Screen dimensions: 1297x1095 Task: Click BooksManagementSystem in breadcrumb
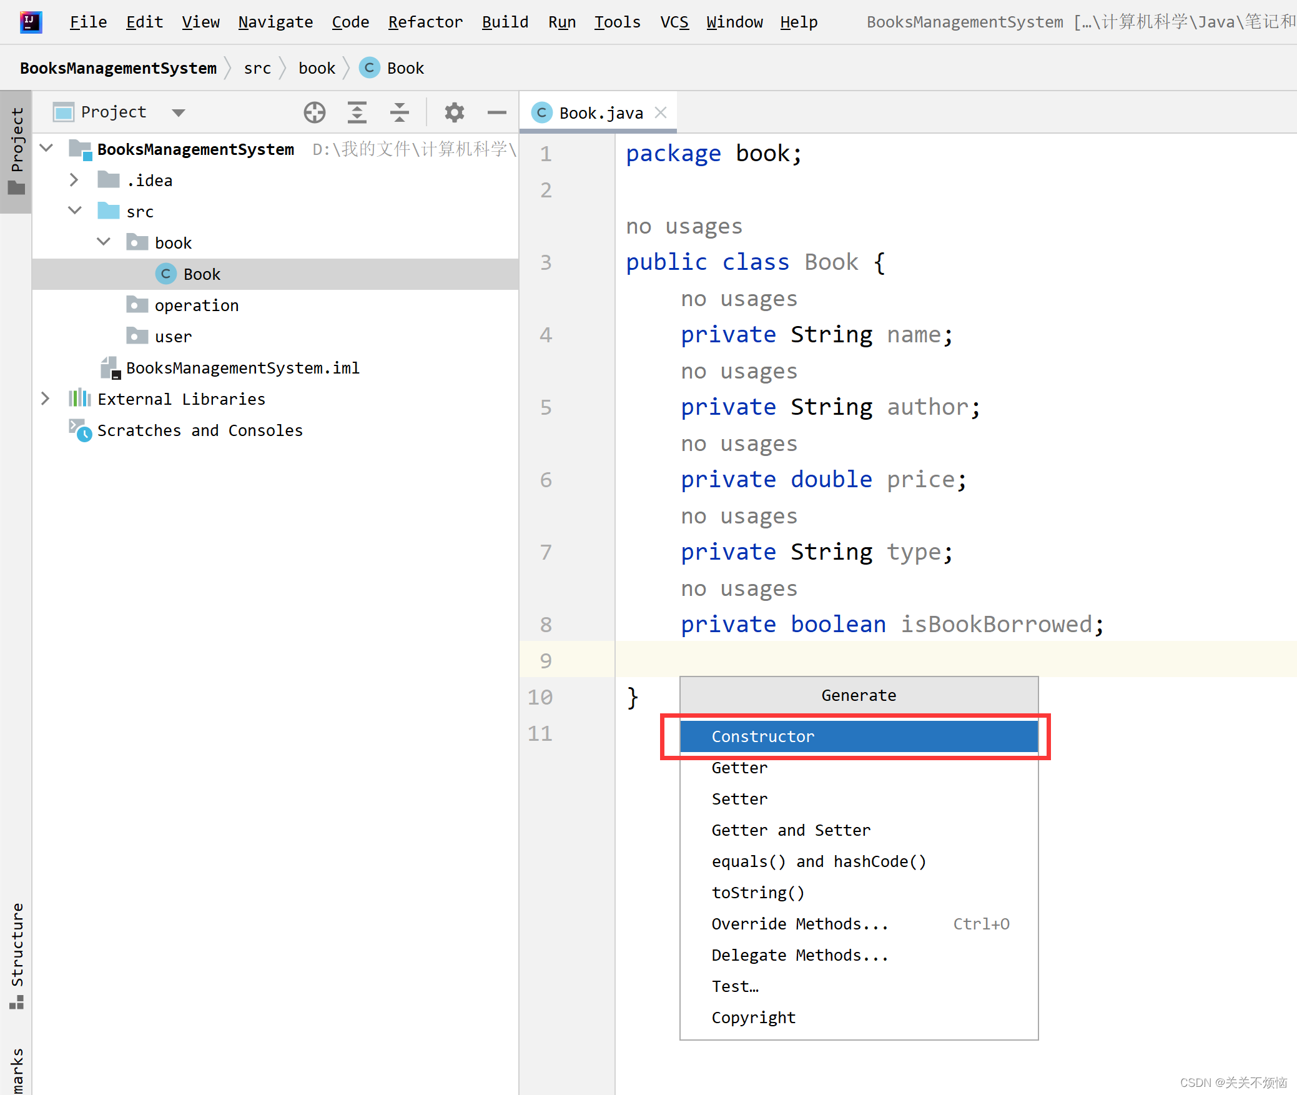[118, 68]
